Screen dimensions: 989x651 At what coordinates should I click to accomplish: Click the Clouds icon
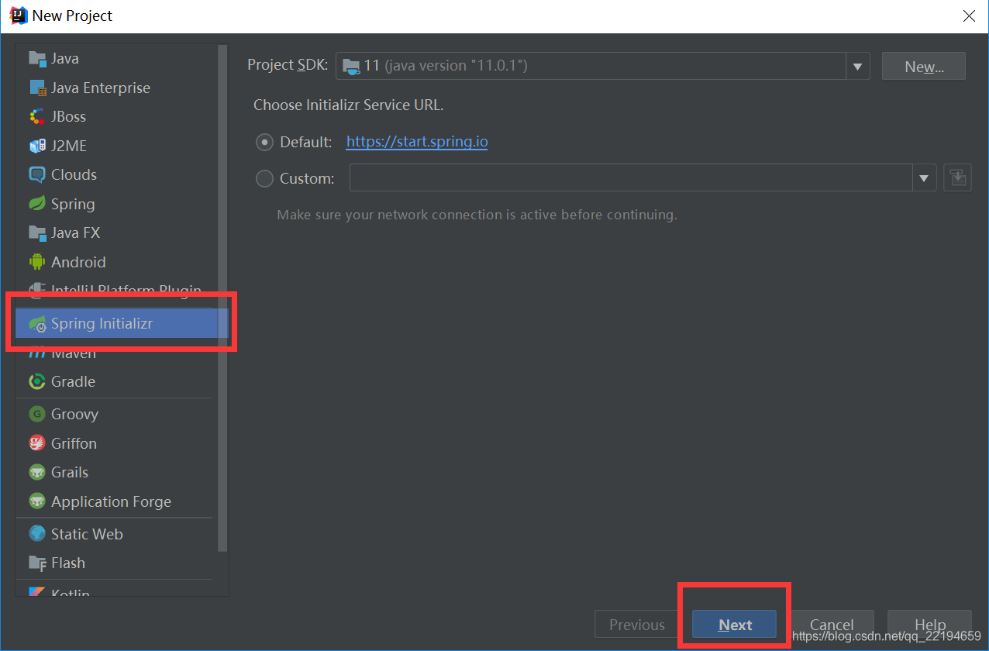(x=37, y=174)
